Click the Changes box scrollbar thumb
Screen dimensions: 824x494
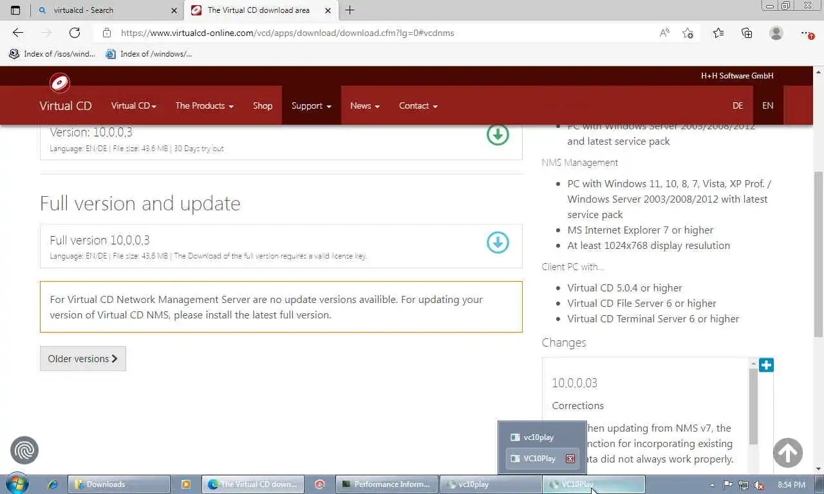[x=753, y=407]
